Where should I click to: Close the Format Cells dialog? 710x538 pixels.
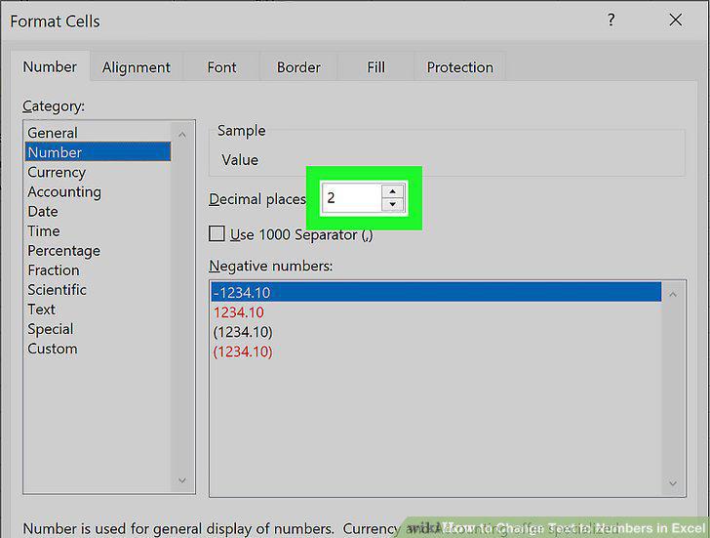point(675,20)
